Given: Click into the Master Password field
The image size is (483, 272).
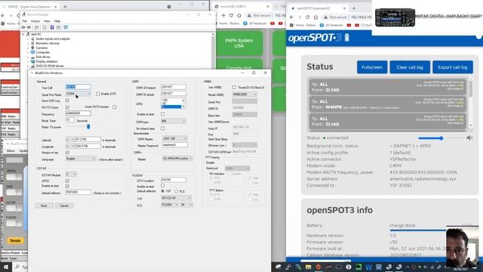Looking at the screenshot, I should tap(174, 145).
